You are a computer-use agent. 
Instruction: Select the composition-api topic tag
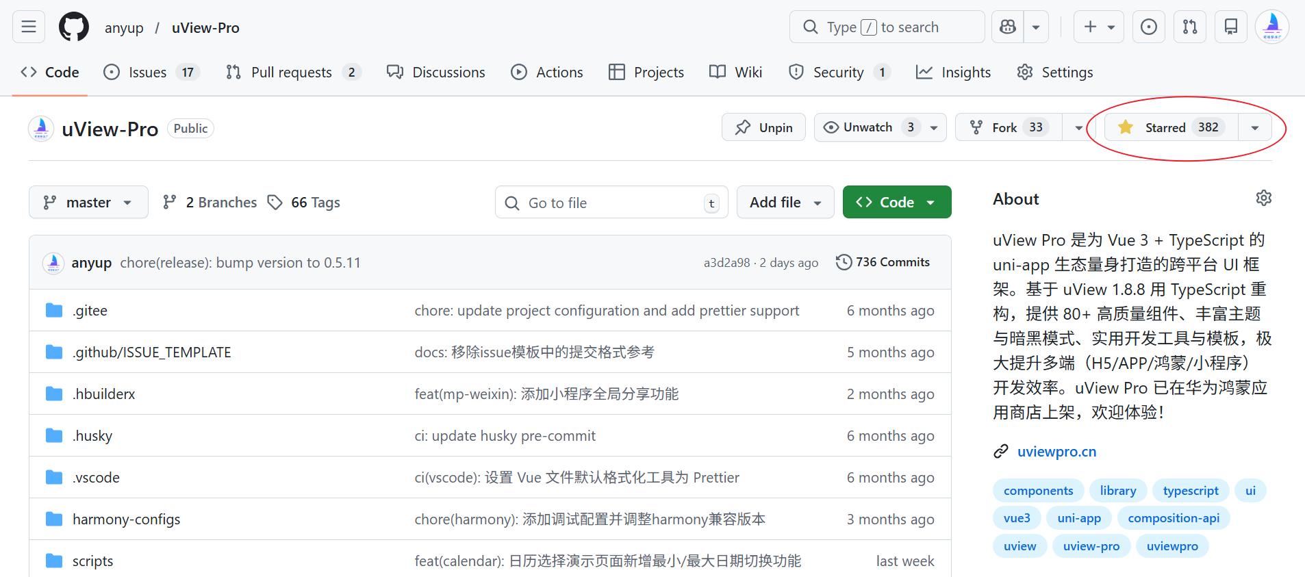[1174, 518]
